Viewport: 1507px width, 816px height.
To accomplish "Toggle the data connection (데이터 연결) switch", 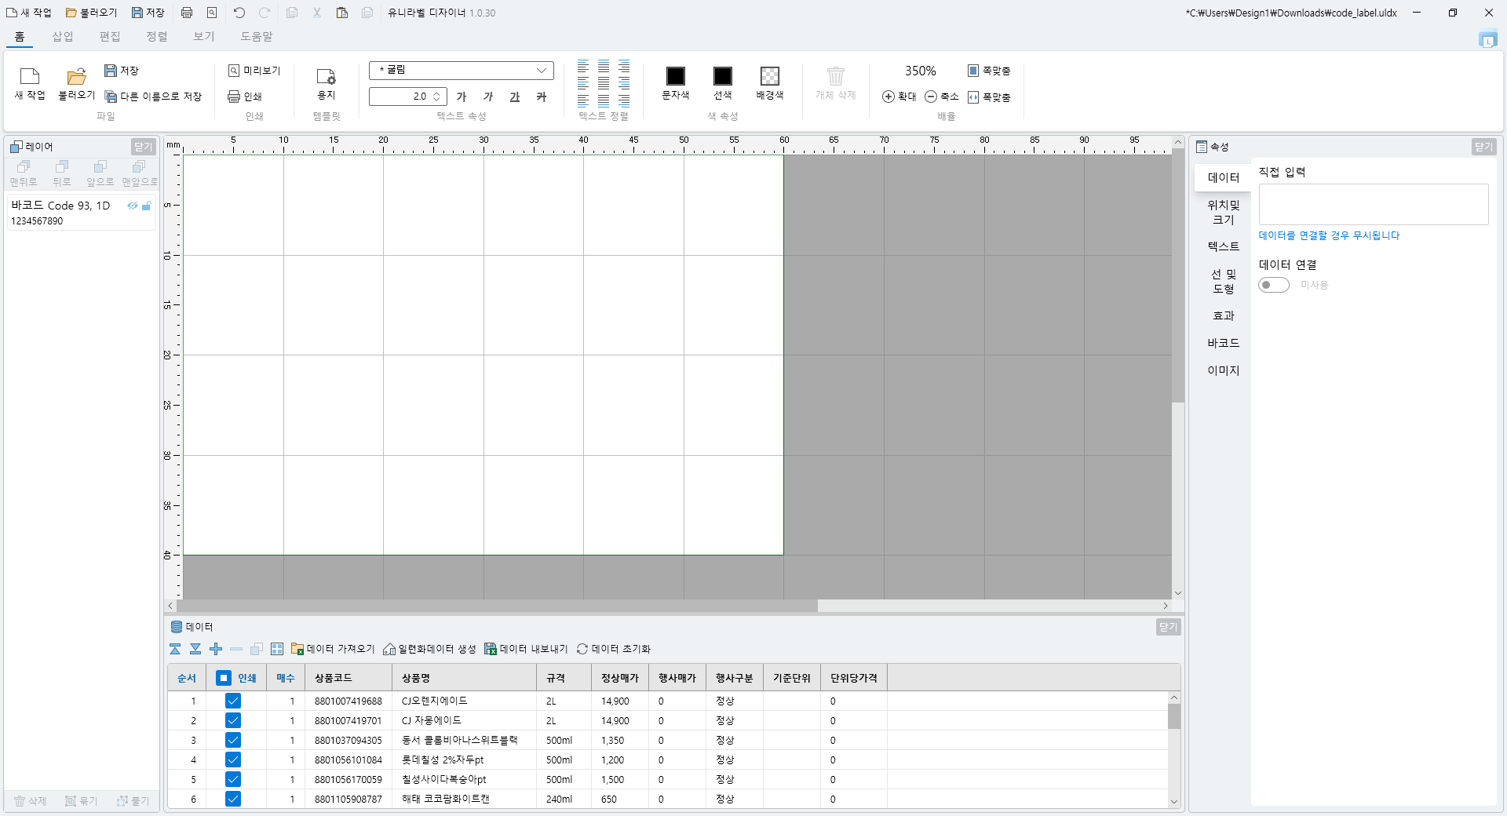I will (1273, 285).
